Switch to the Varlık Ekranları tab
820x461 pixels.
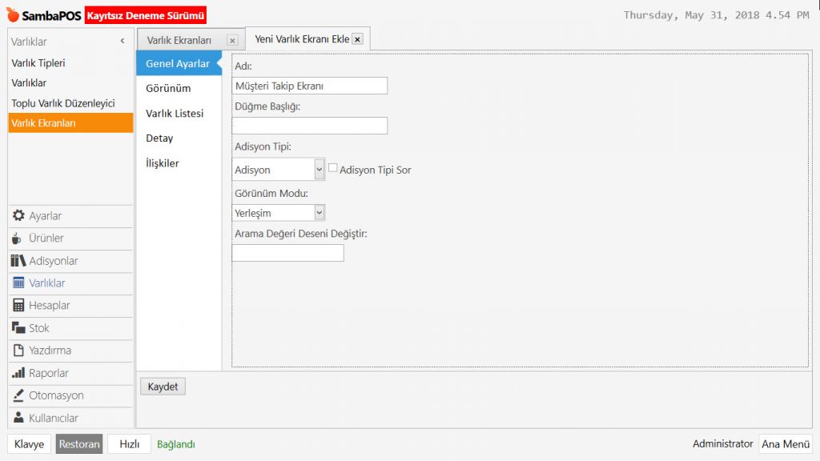[179, 40]
